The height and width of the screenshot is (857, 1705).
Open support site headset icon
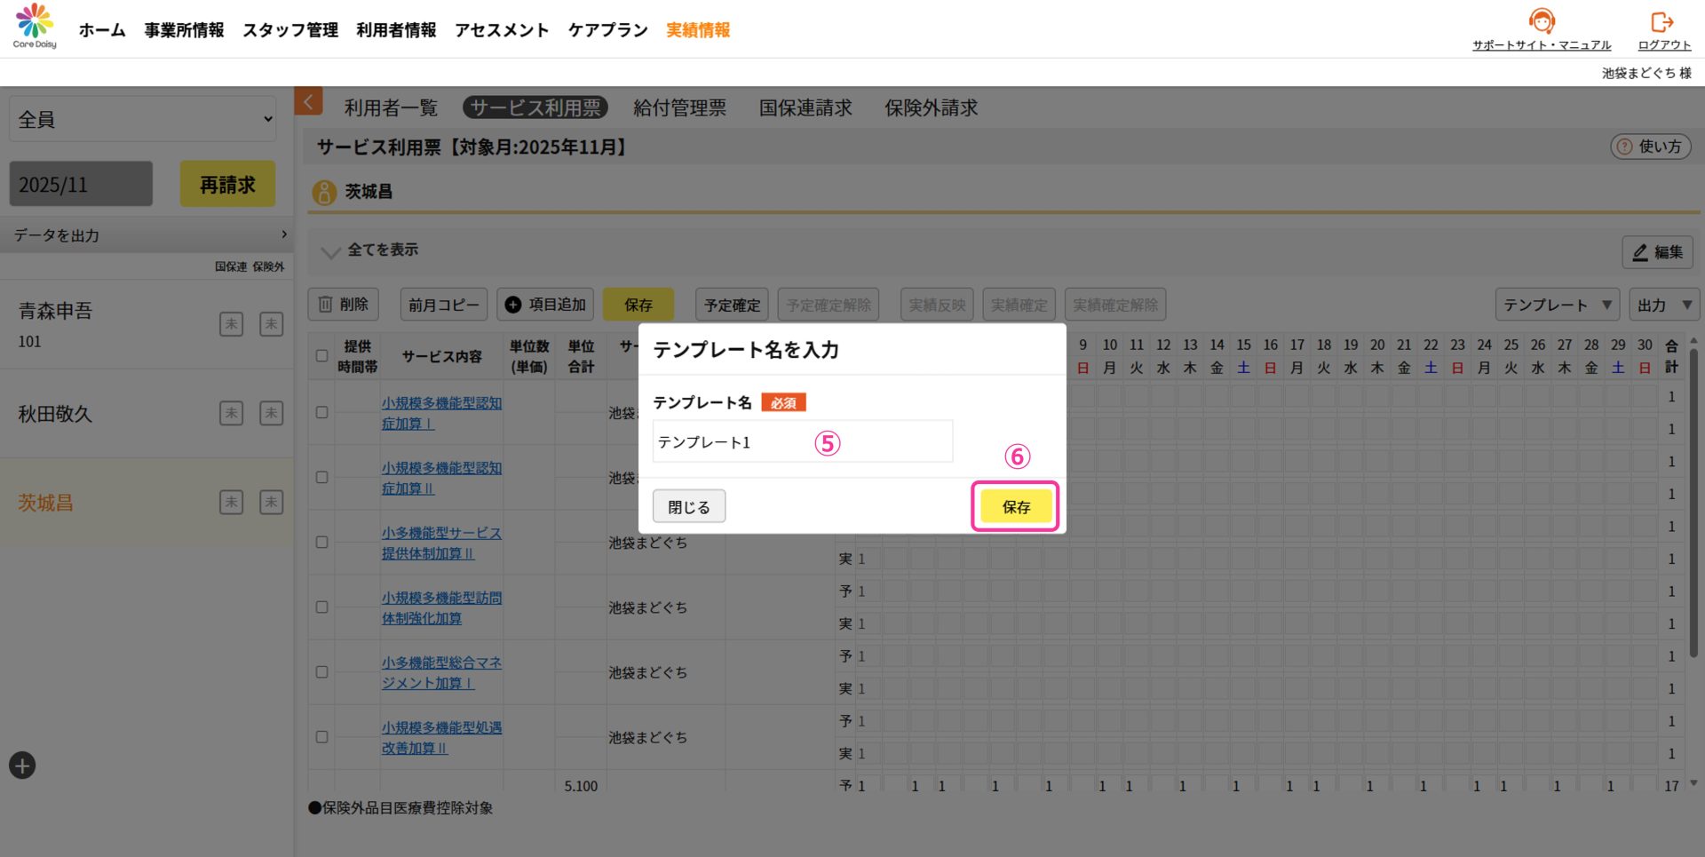coord(1542,21)
